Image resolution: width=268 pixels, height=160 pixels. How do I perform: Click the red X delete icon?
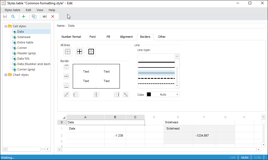[53, 16]
